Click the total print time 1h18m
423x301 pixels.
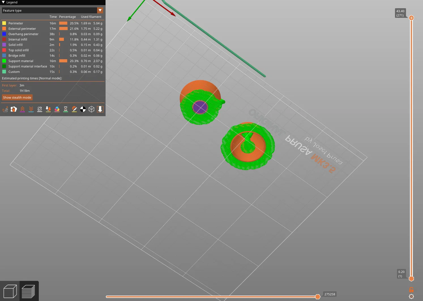click(25, 91)
